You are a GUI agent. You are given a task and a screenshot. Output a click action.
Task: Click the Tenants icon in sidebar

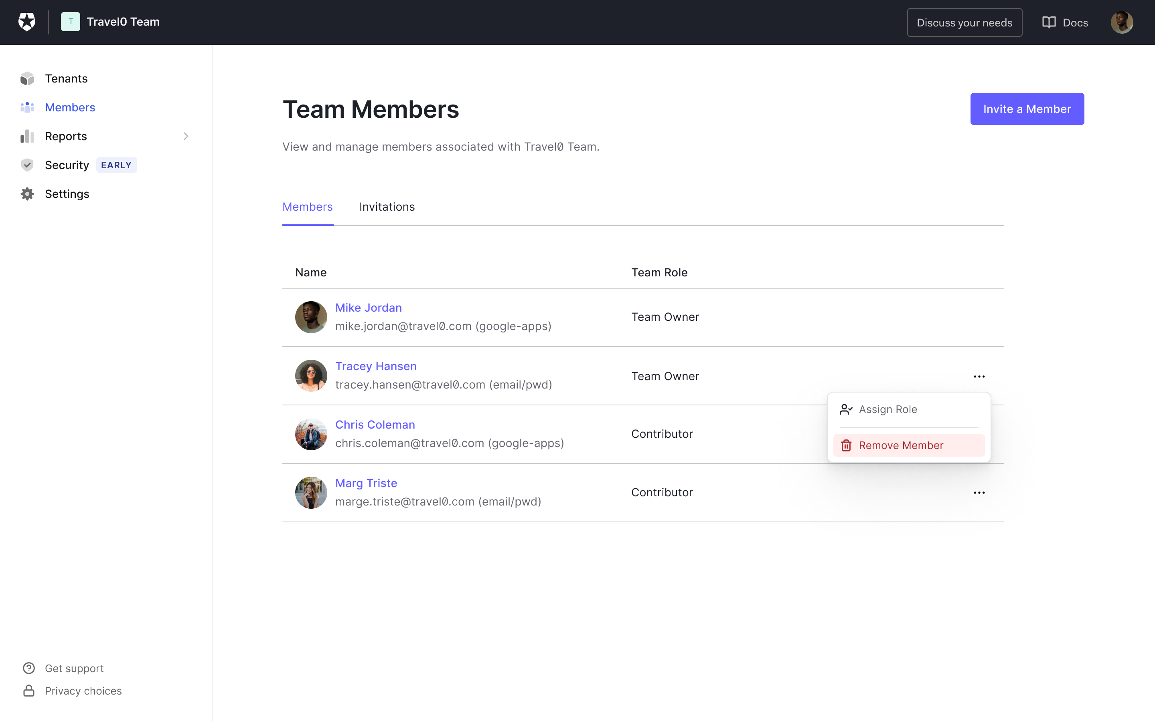(x=27, y=78)
